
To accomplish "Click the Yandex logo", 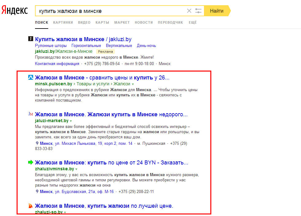I will pos(14,10).
